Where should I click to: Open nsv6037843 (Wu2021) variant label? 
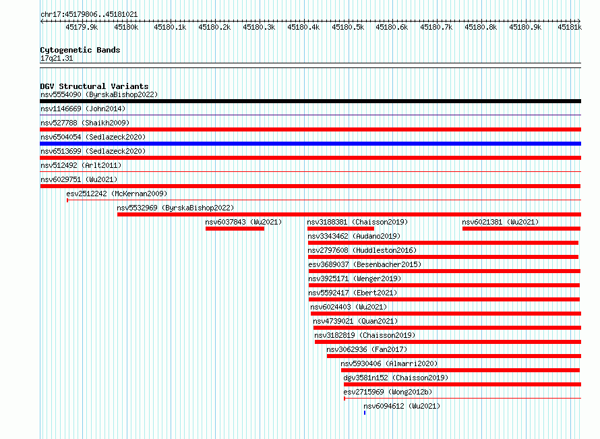coord(243,222)
